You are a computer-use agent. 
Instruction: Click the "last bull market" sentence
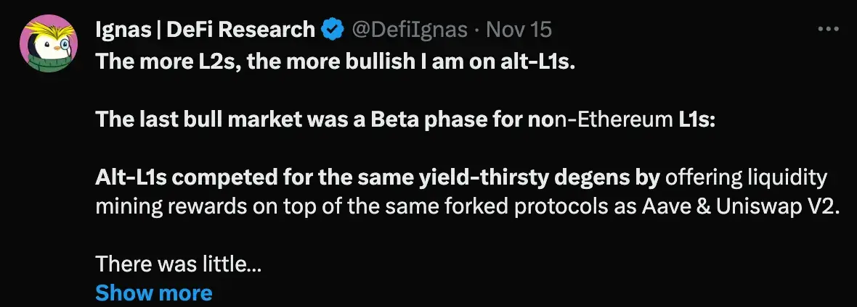coord(405,119)
